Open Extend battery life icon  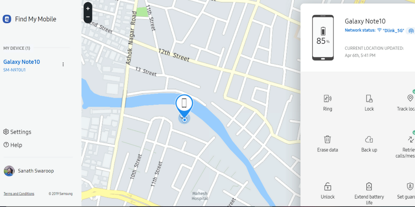click(x=369, y=187)
